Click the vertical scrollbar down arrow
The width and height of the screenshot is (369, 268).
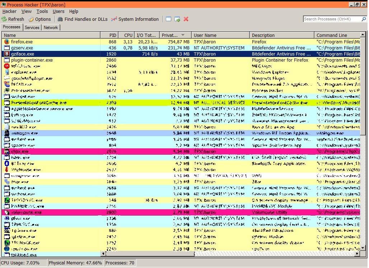363,248
